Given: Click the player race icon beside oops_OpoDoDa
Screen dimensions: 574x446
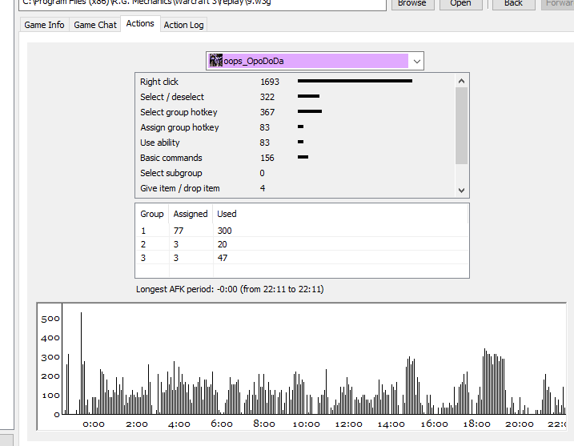Looking at the screenshot, I should (215, 61).
